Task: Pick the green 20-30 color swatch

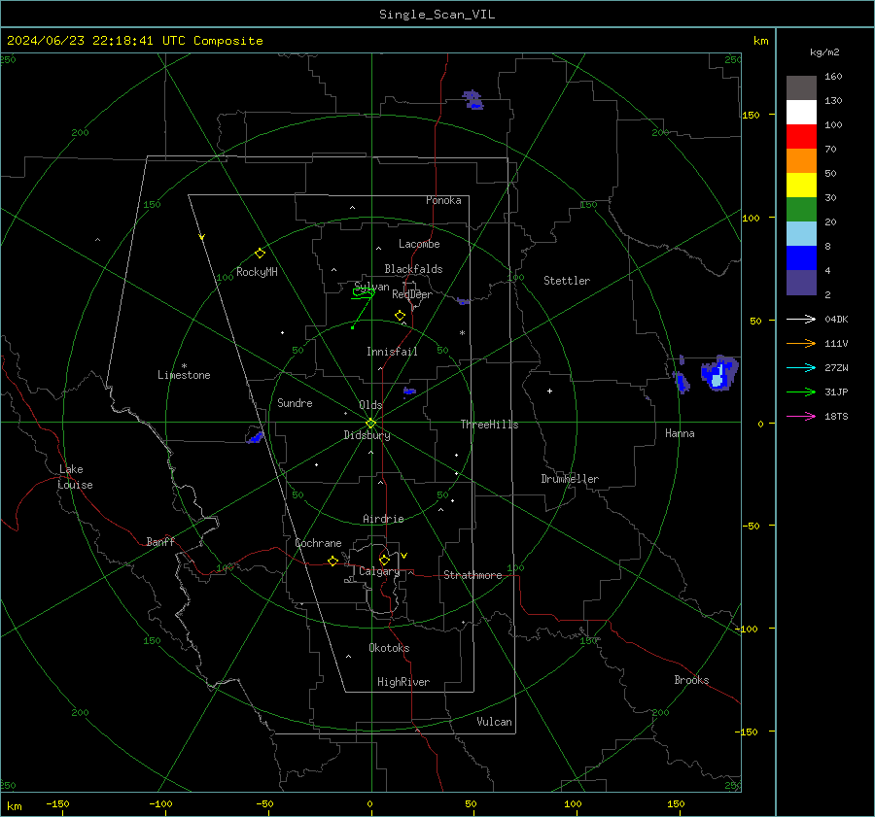Action: click(801, 210)
